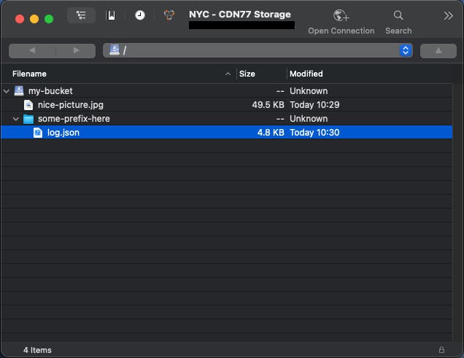Switch to the outline browser view icon

pyautogui.click(x=81, y=15)
